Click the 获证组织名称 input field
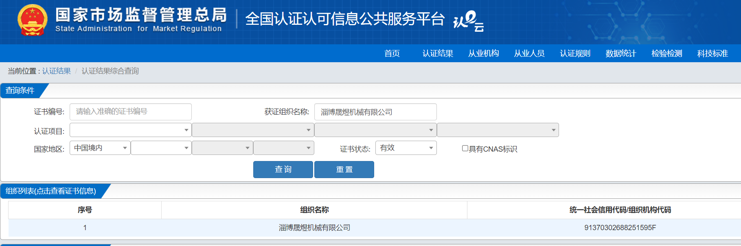 (375, 112)
